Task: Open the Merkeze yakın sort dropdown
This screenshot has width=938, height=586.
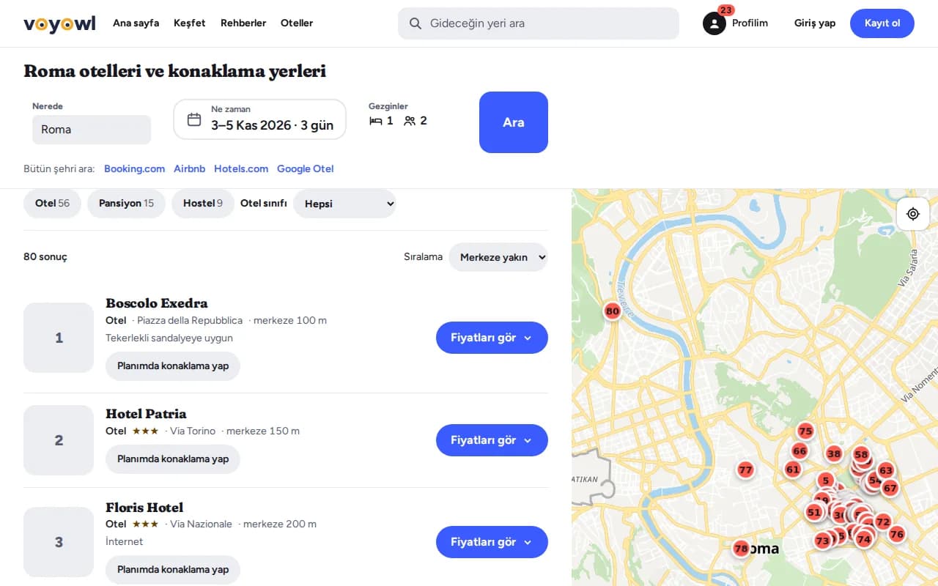Action: click(x=498, y=257)
